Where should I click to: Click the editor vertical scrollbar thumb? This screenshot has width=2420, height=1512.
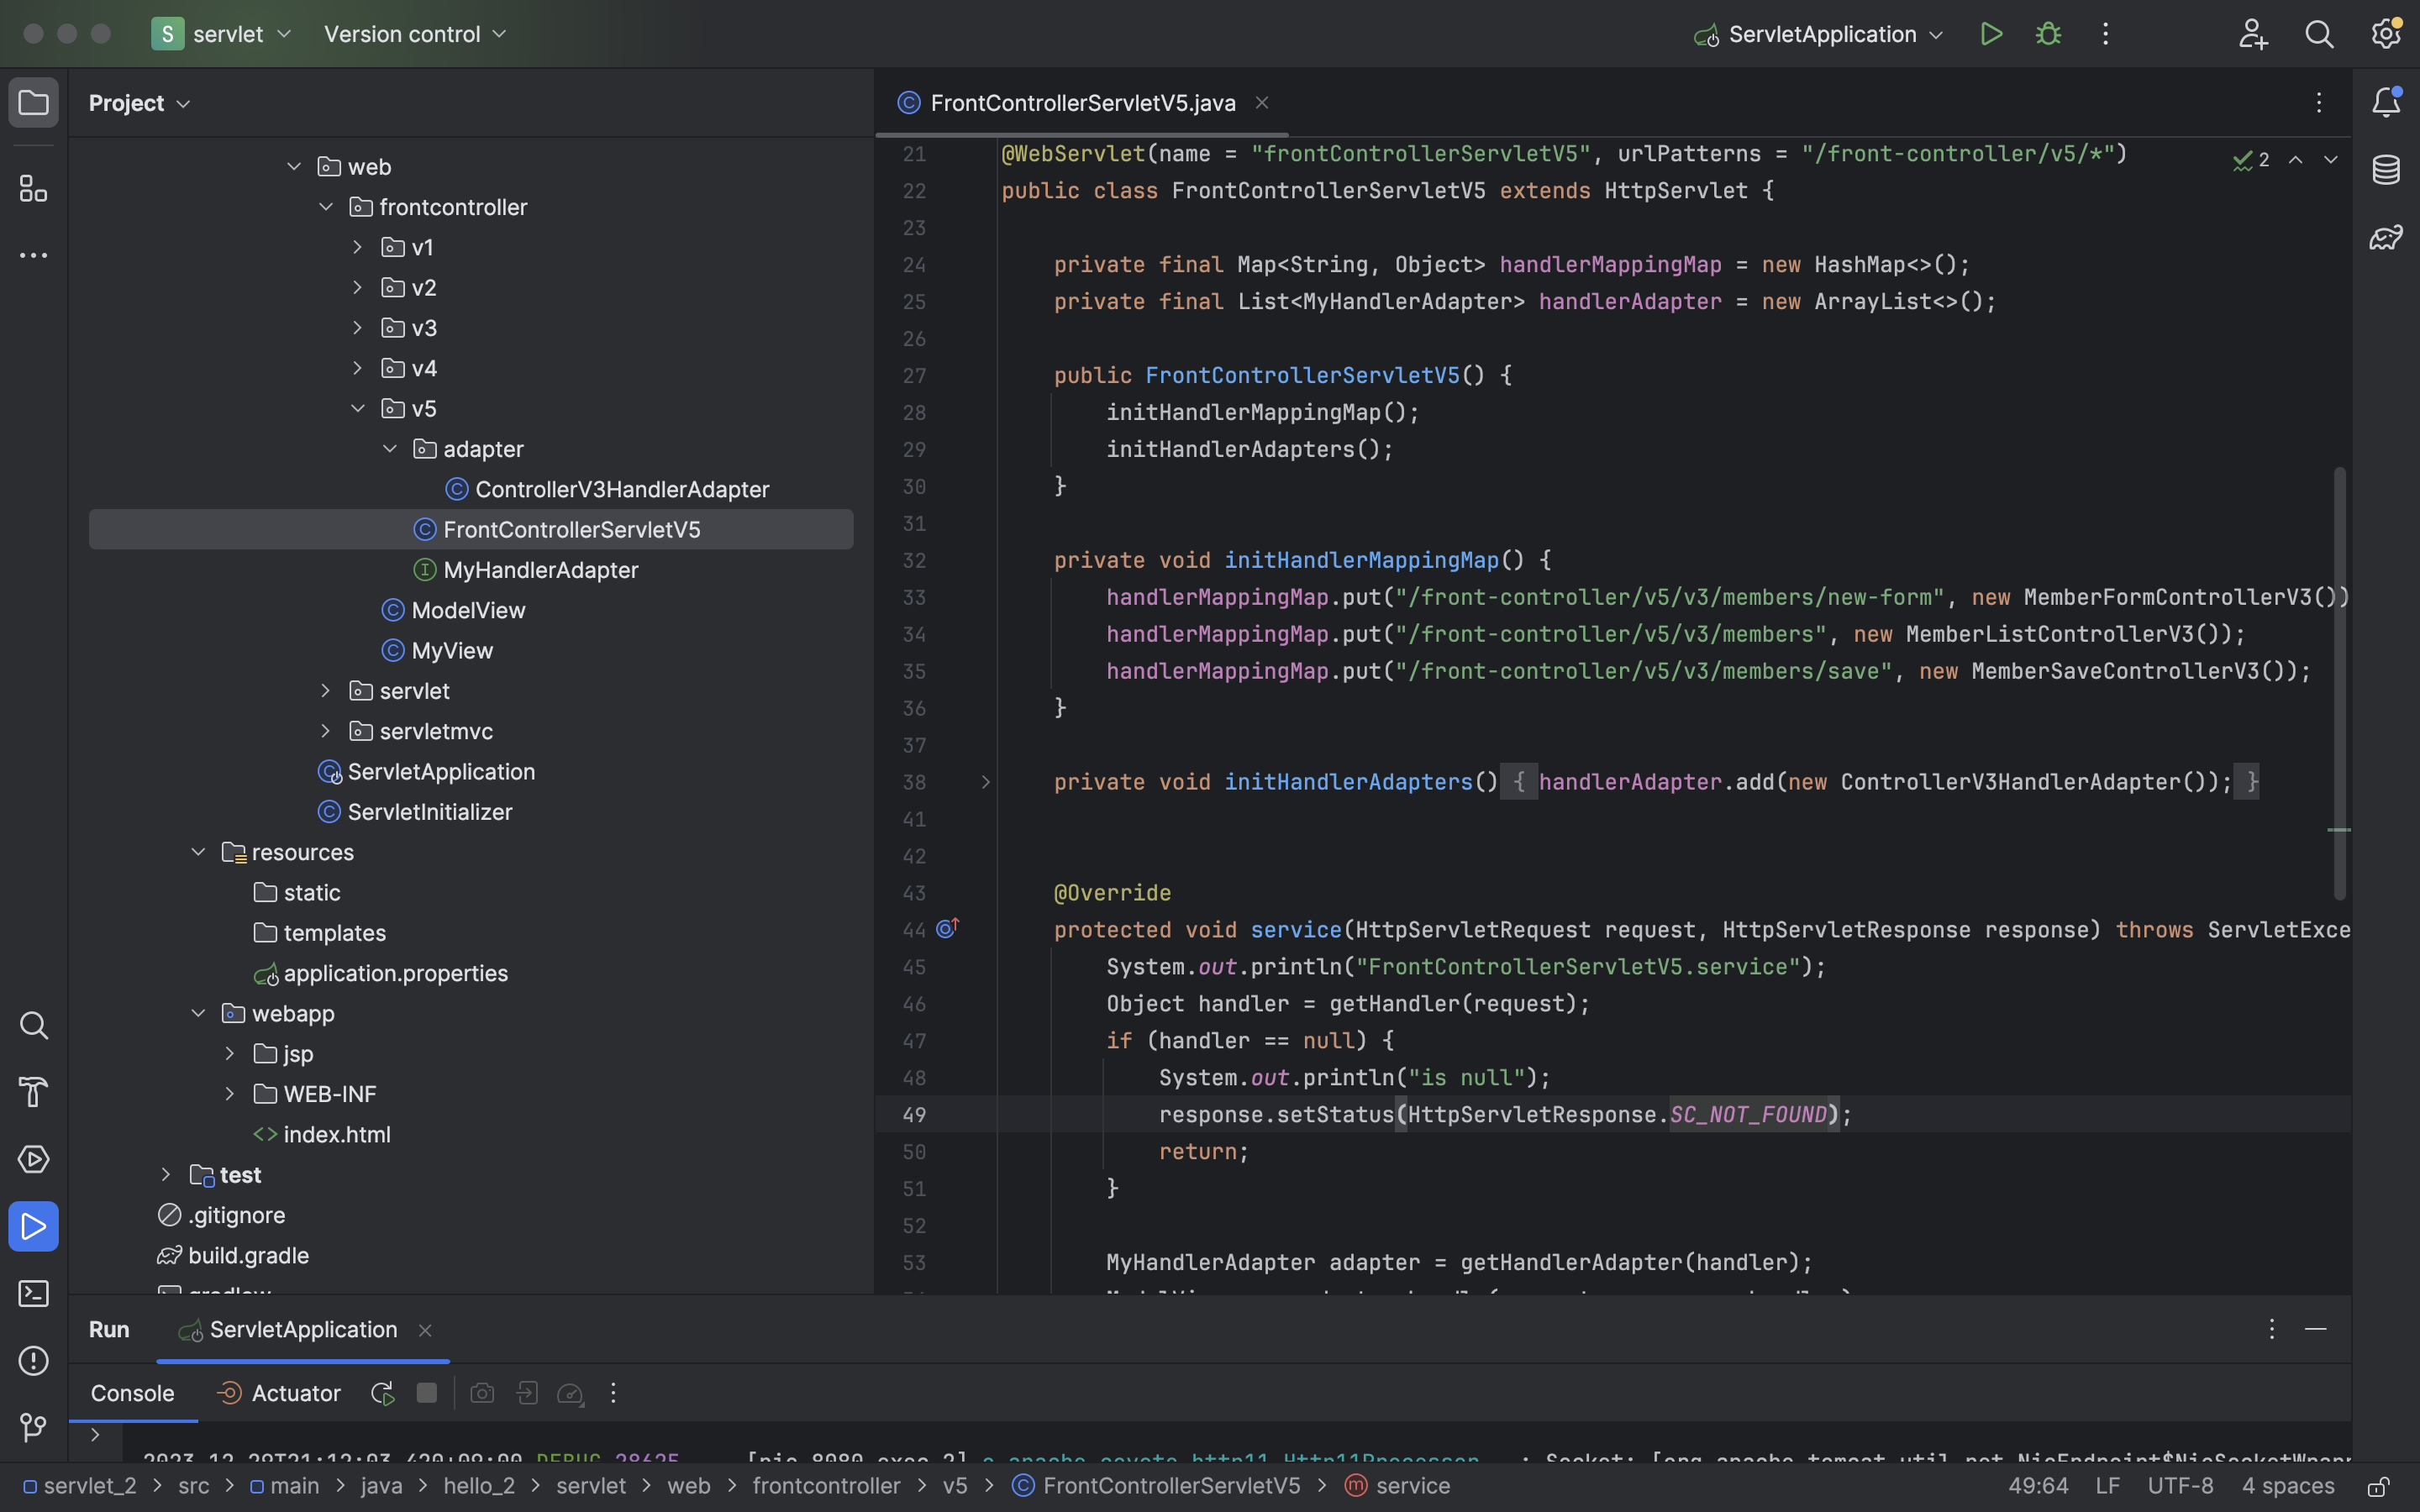pyautogui.click(x=2339, y=683)
